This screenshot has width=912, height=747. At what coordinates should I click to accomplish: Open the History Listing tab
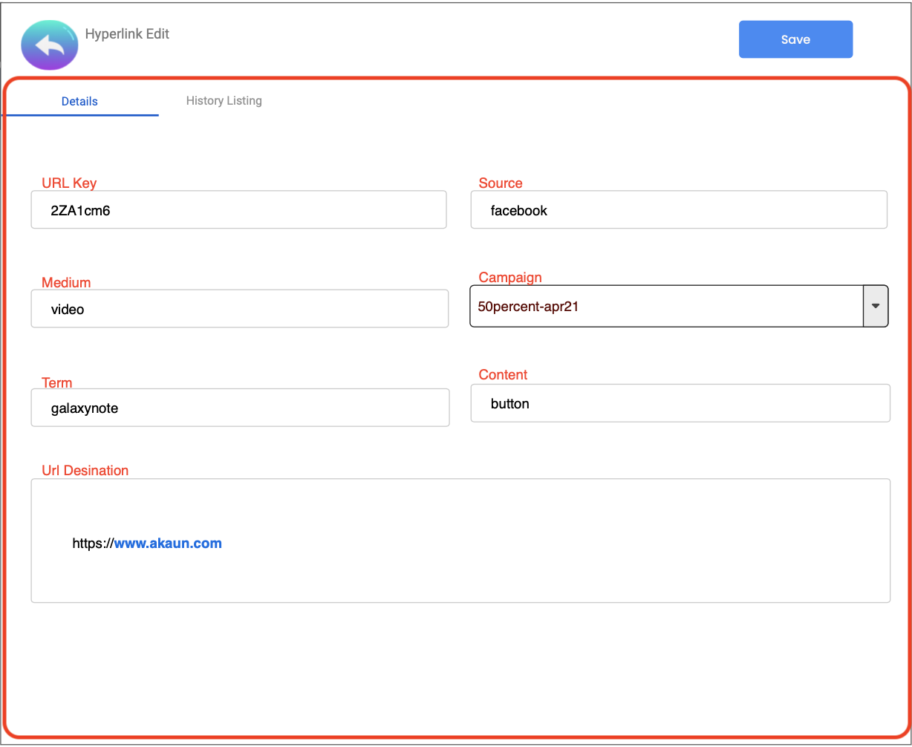coord(224,100)
